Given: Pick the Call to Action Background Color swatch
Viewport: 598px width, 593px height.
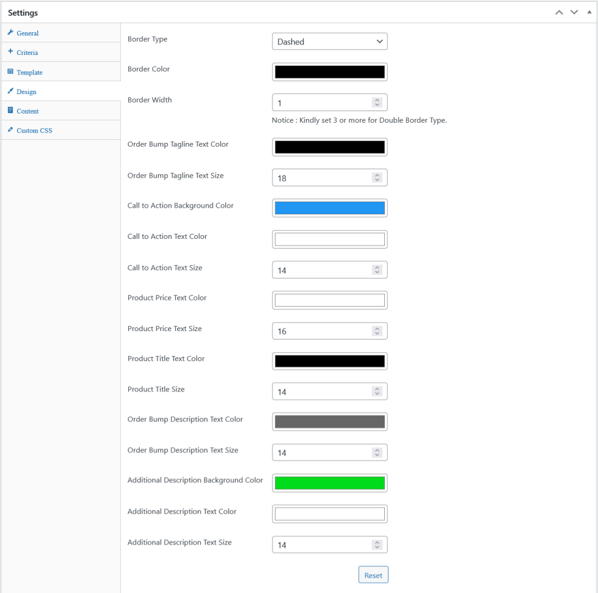Looking at the screenshot, I should 329,208.
